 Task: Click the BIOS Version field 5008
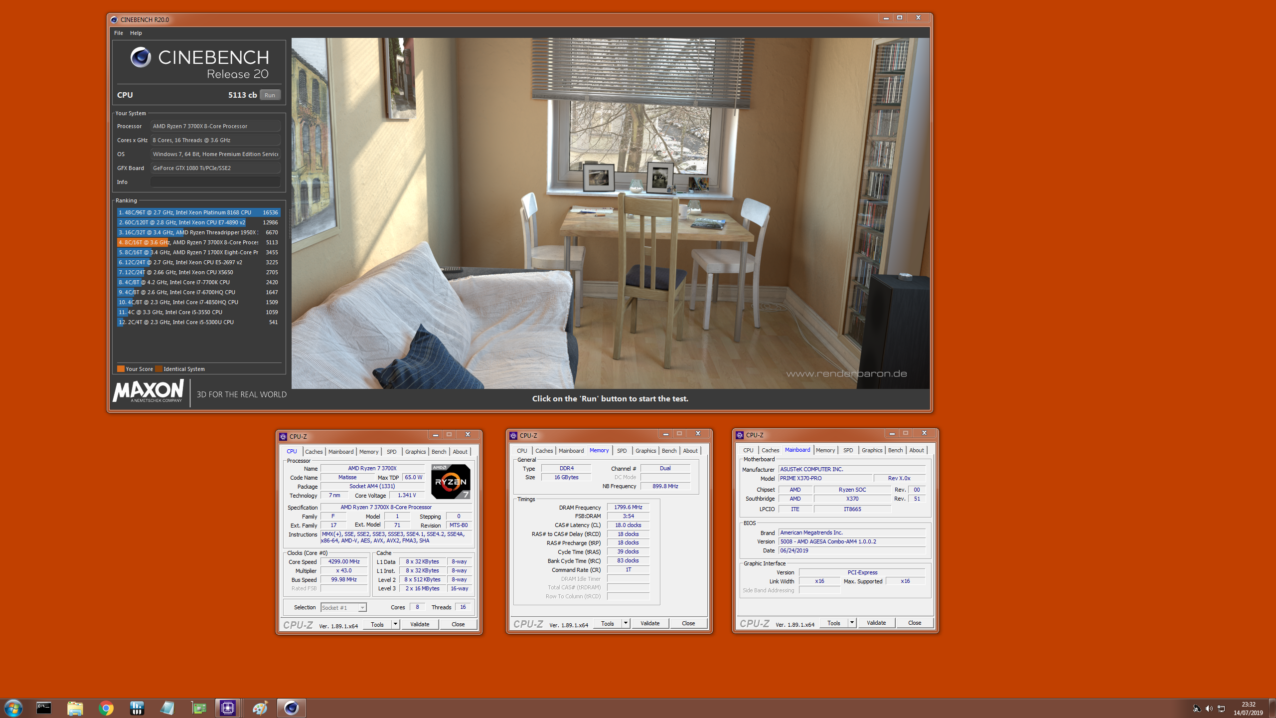(x=852, y=541)
